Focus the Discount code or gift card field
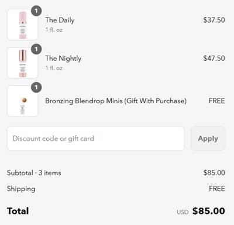Screen dimensions: 234x225 (95, 138)
